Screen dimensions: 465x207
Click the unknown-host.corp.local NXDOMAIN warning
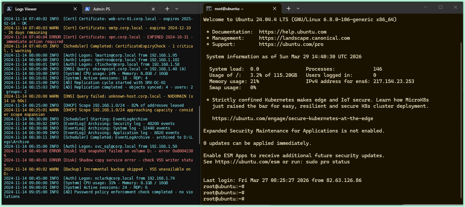click(98, 99)
